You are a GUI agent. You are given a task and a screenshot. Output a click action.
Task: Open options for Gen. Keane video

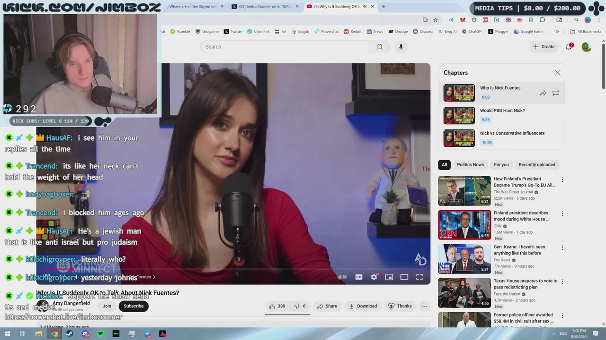point(562,248)
